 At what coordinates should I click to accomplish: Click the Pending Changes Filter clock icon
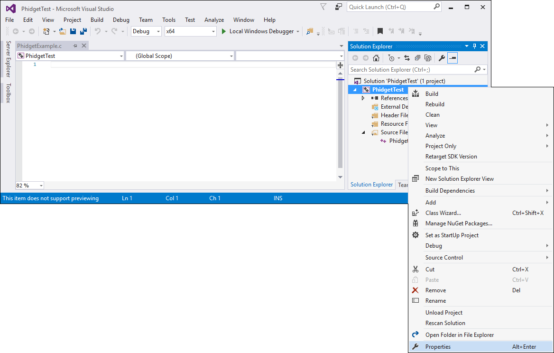pyautogui.click(x=391, y=58)
